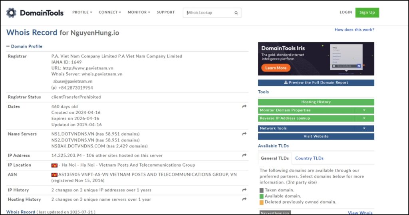The image size is (409, 215).
Task: Click the Tools section heading
Action: (263, 92)
